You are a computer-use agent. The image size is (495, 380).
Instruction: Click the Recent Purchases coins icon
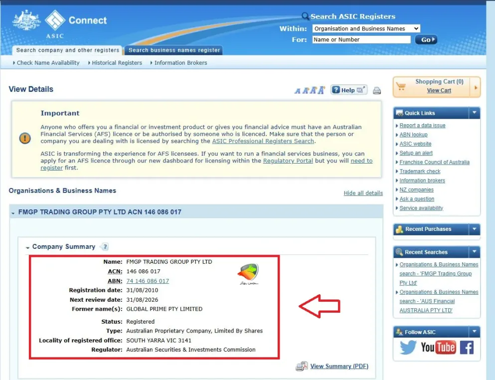pyautogui.click(x=399, y=229)
